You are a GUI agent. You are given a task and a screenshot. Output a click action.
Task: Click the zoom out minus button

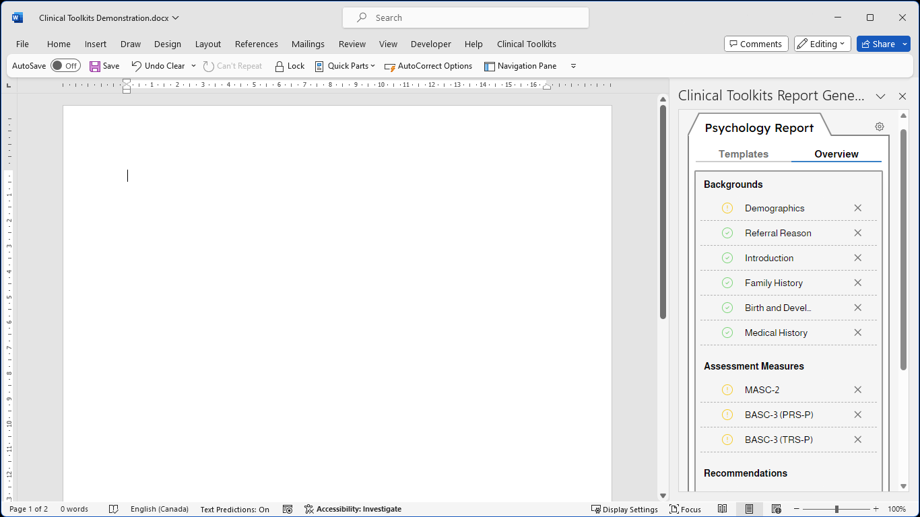(797, 509)
